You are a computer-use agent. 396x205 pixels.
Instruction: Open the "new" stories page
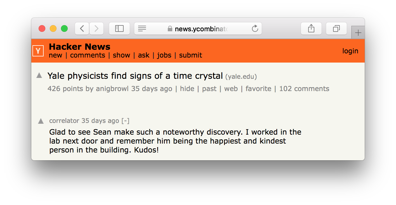click(x=55, y=55)
